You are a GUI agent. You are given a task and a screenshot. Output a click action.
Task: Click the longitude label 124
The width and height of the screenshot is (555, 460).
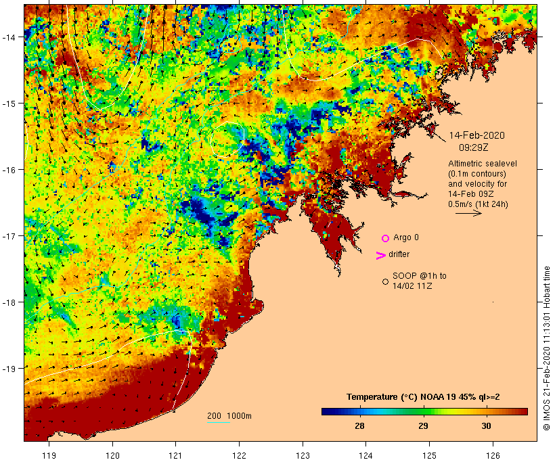click(x=366, y=455)
